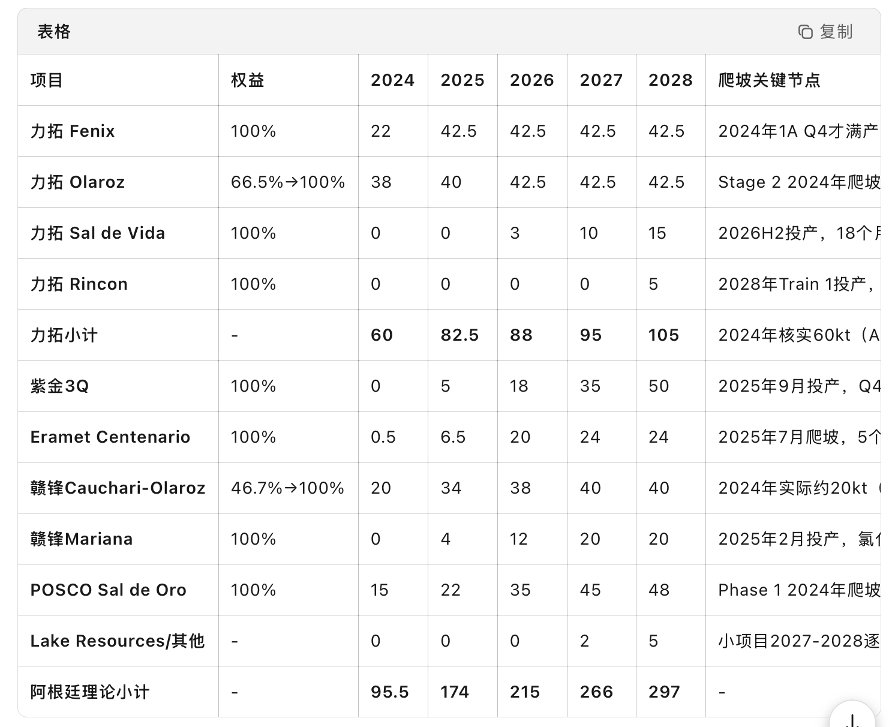Select the 阿根廷理论小计 row label
895x727 pixels.
pos(90,692)
